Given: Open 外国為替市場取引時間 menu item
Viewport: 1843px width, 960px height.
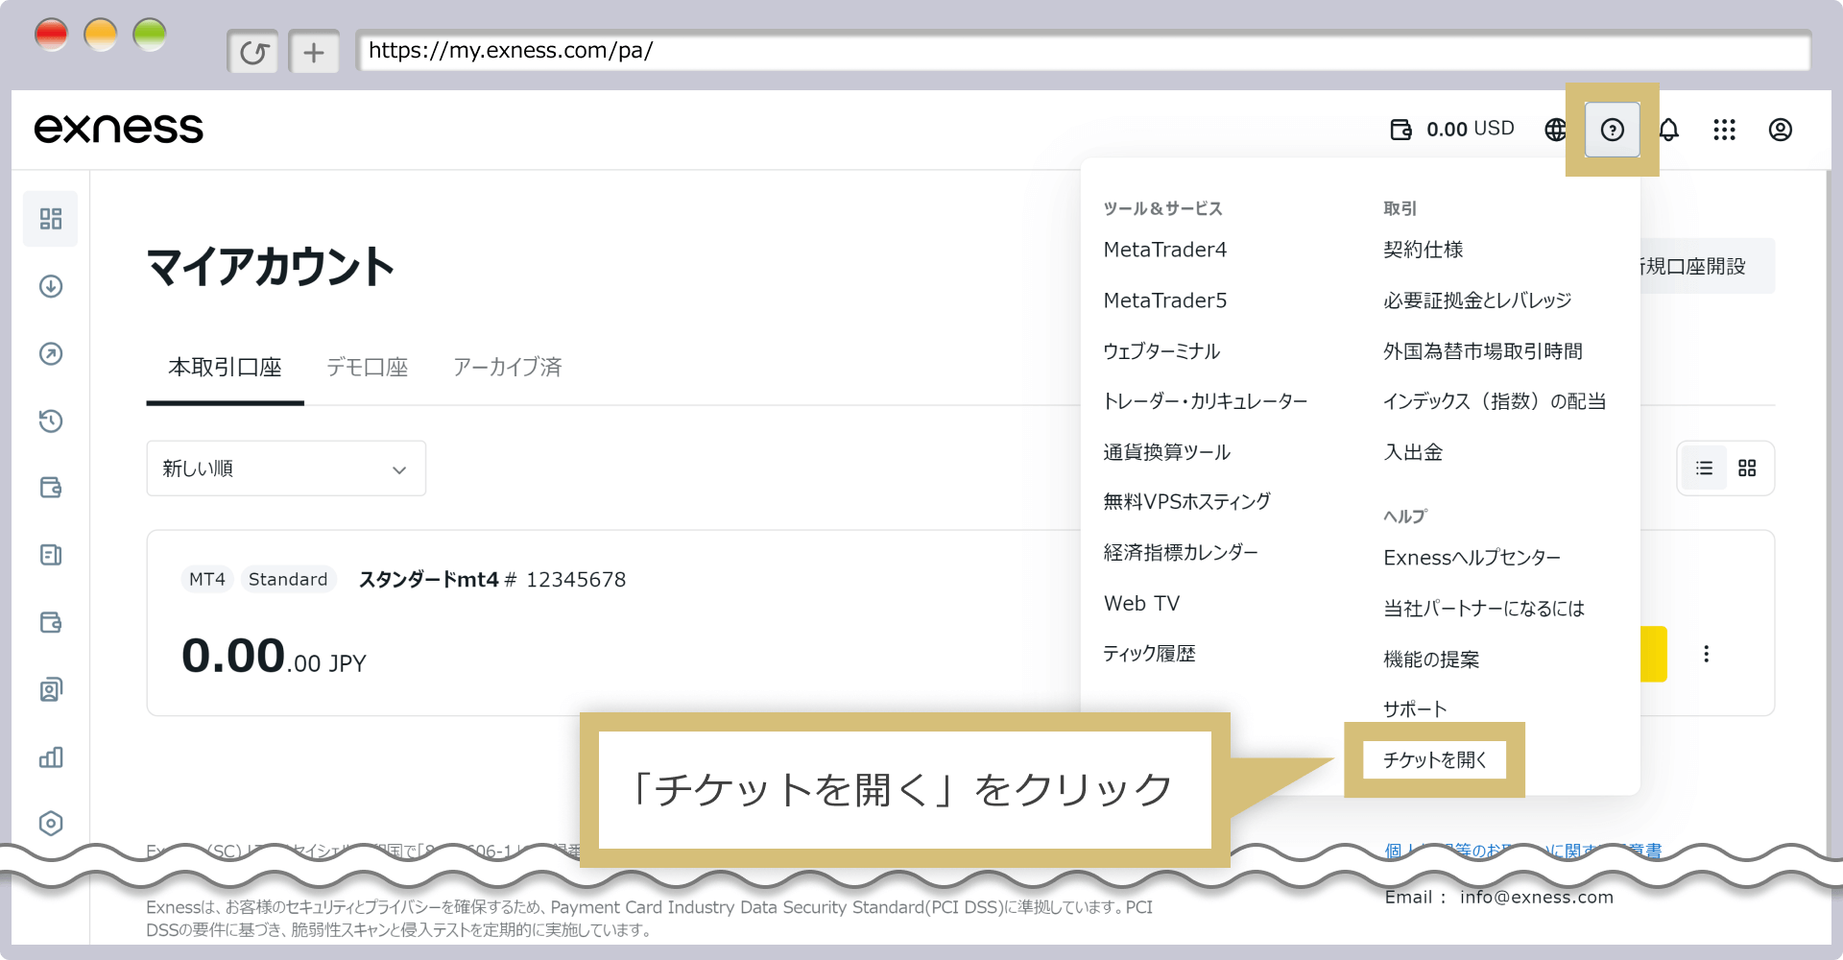Looking at the screenshot, I should click(1483, 351).
